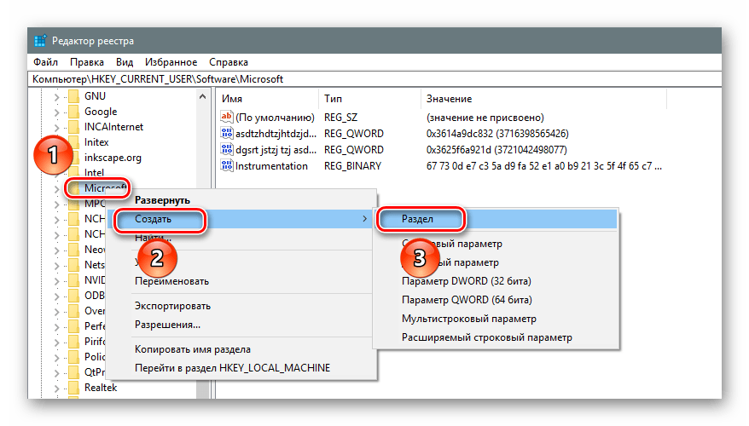Screen dimensions: 749x426
Task: Choose Раздел in the Создать submenu
Action: 418,219
